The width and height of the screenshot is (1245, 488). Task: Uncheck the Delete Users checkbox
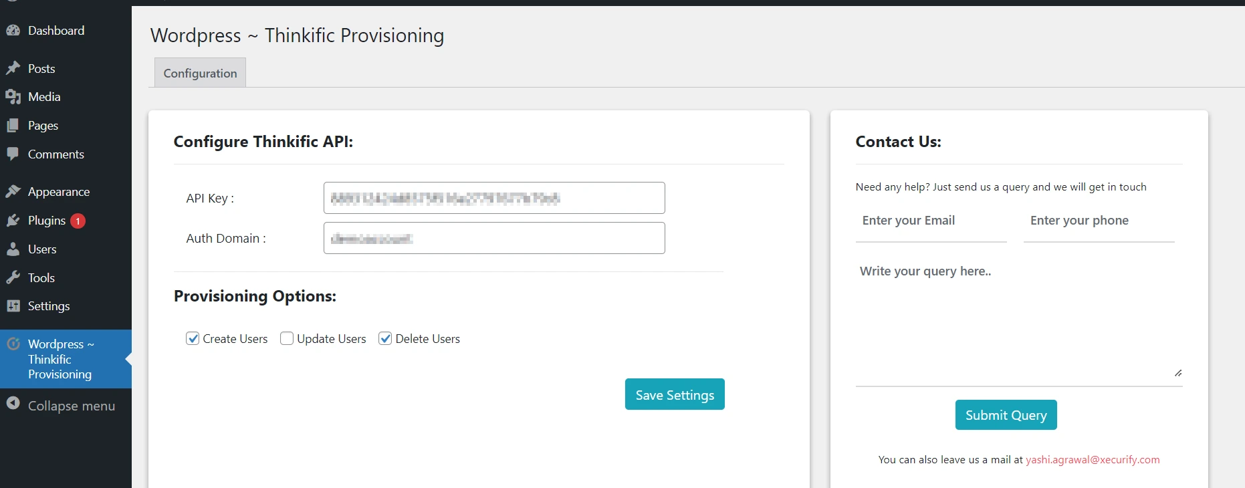tap(385, 338)
